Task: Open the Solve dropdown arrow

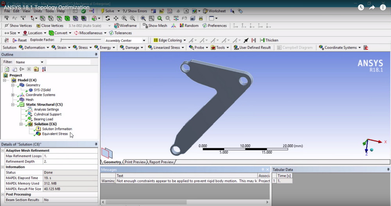Action: [118, 11]
